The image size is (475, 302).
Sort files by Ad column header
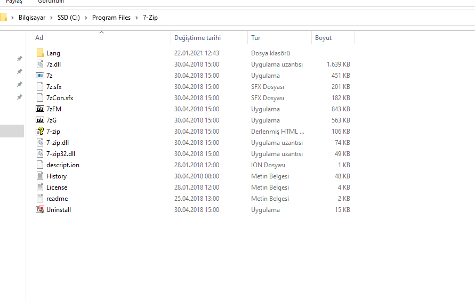click(x=39, y=38)
